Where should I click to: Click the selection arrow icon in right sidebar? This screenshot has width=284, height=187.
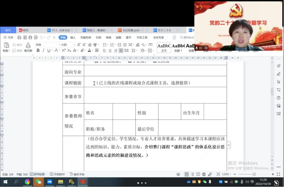[279, 82]
